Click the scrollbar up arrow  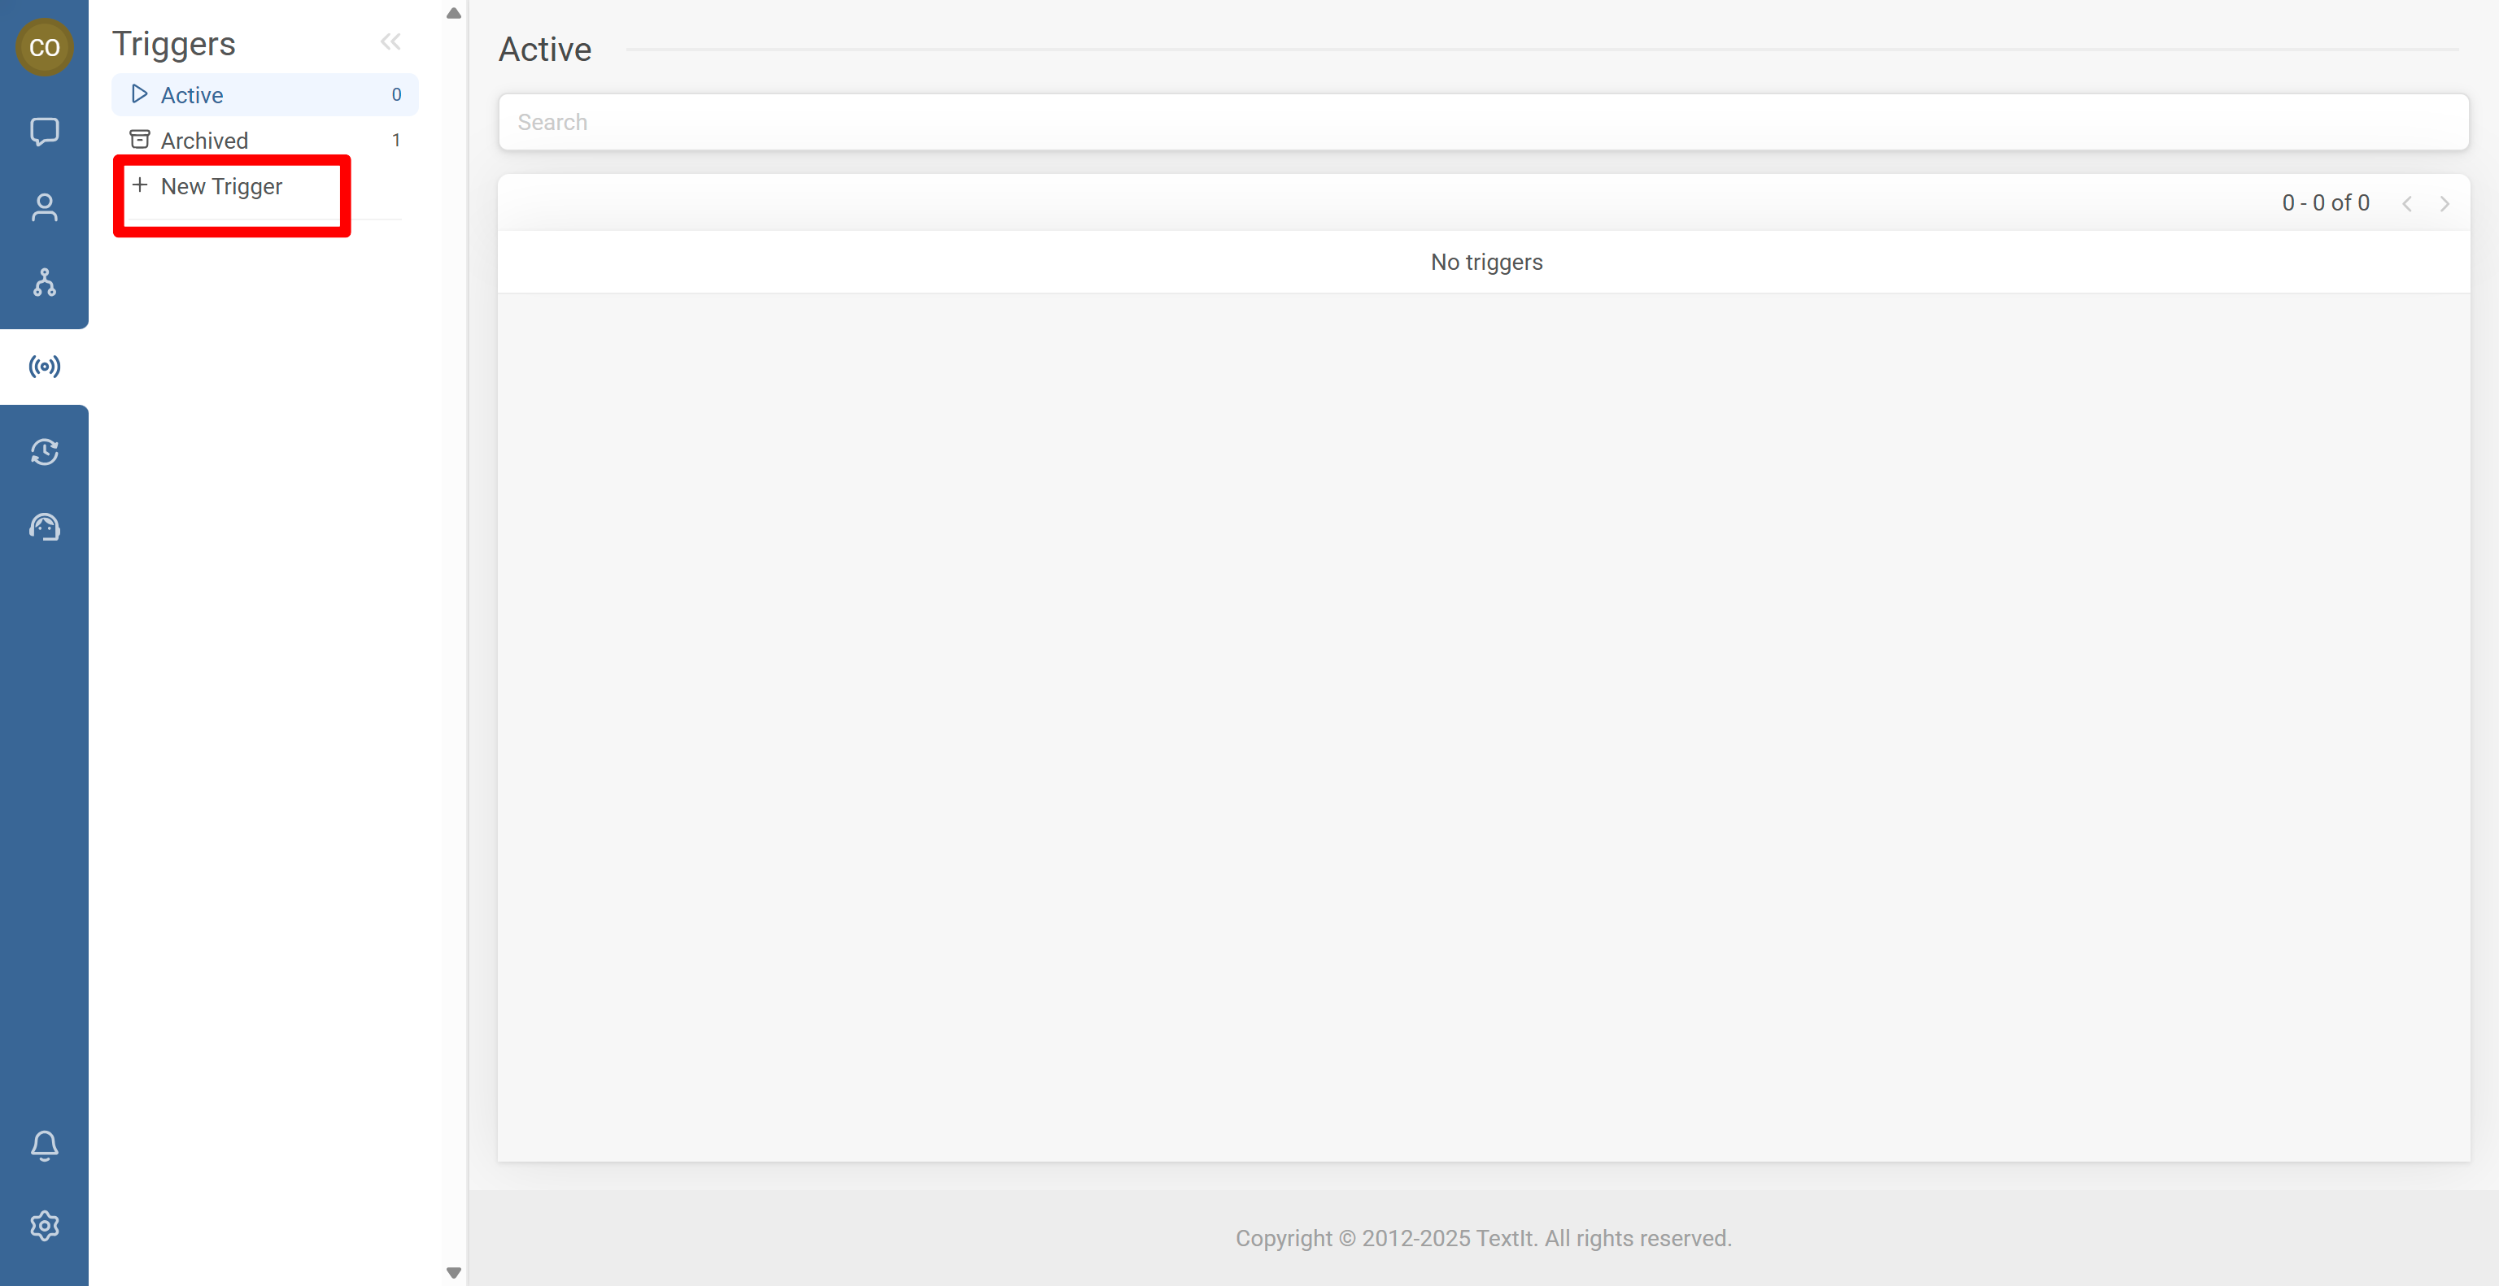coord(453,12)
